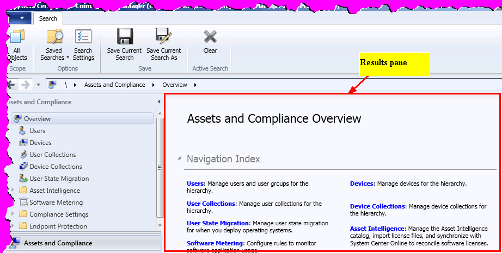Open Saved Searches in the ribbon
The width and height of the screenshot is (502, 253).
click(54, 45)
